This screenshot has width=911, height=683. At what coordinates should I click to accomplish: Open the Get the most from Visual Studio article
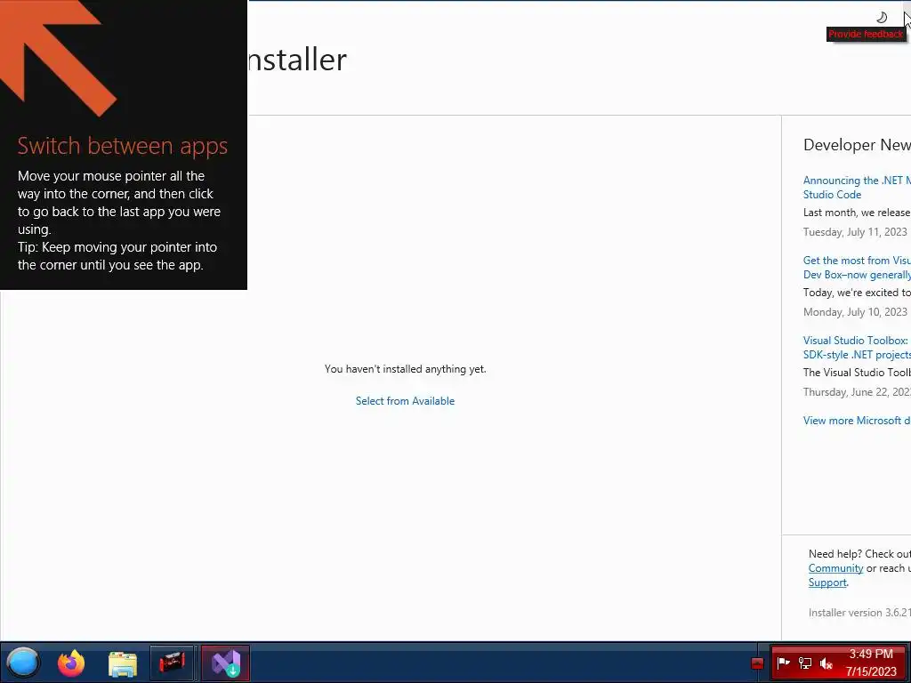coord(857,267)
